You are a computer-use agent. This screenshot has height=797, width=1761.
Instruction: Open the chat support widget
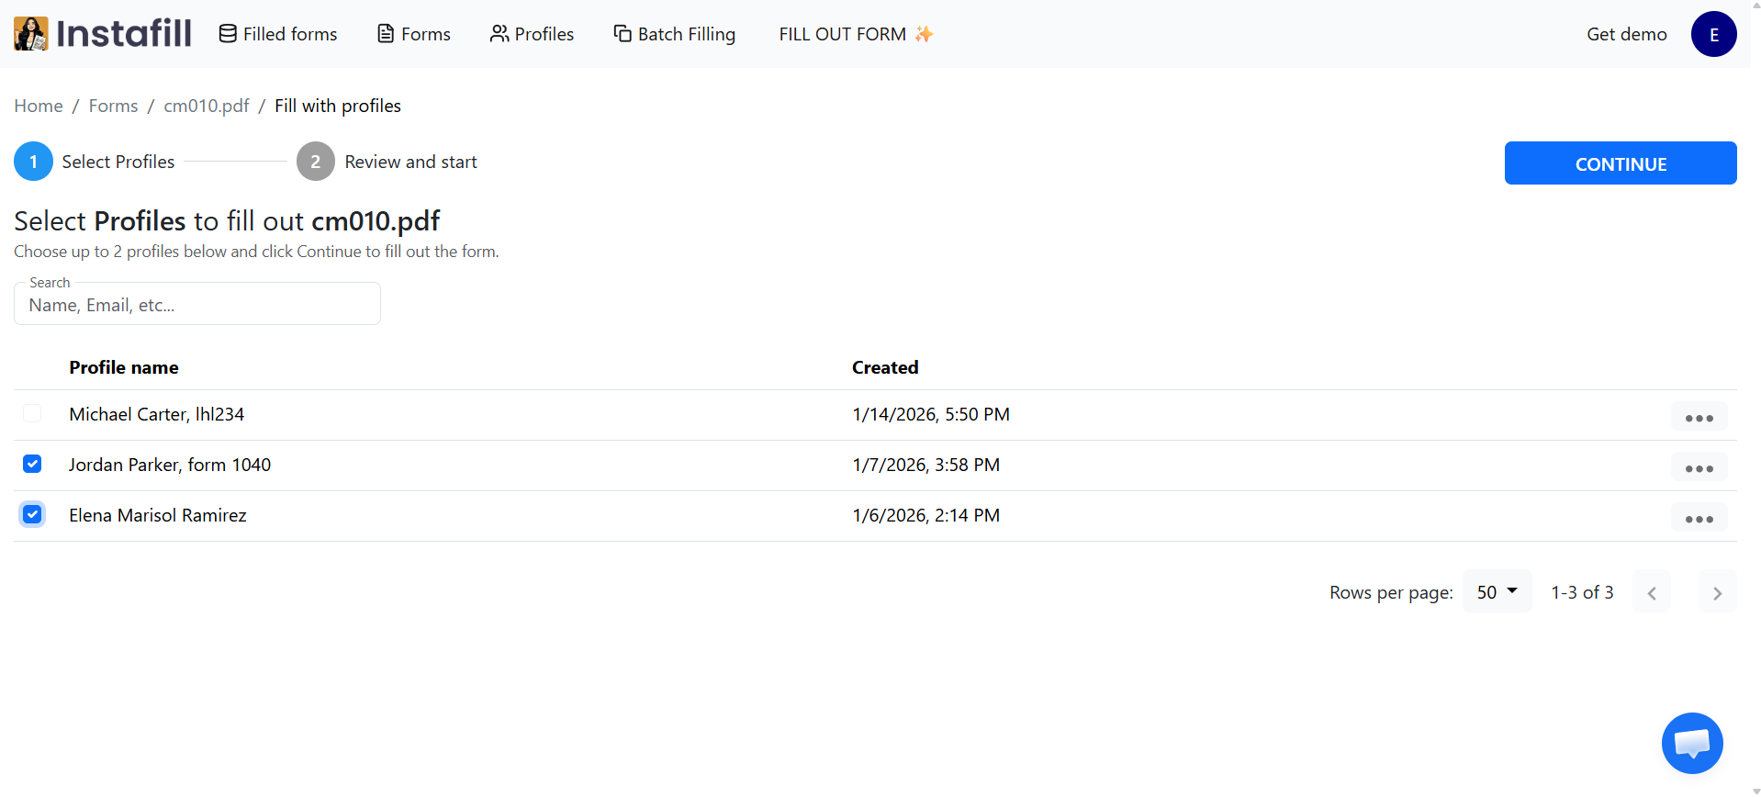pos(1692,743)
